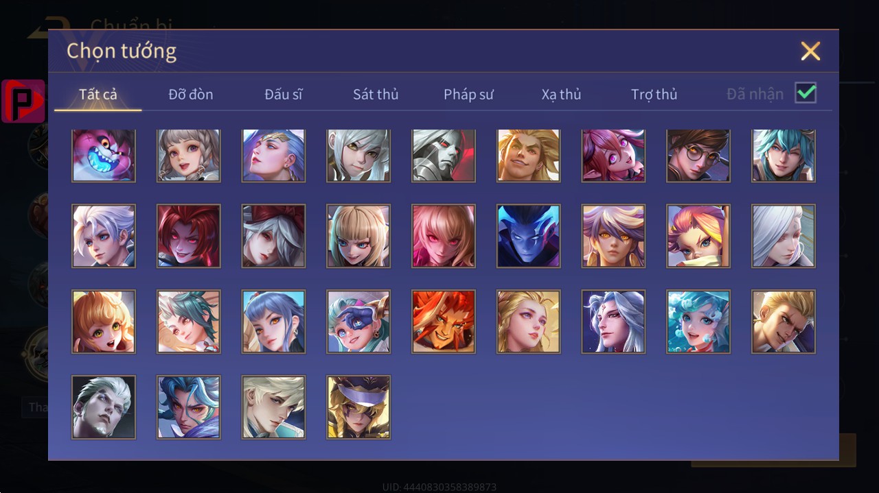The width and height of the screenshot is (879, 493).
Task: Toggle the Đã nhận checkbox
Action: point(806,93)
